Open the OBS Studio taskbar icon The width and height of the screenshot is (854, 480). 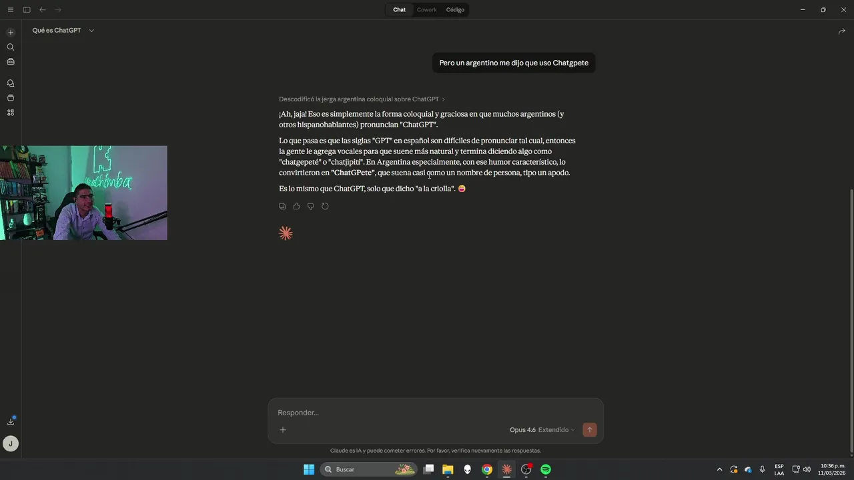526,469
